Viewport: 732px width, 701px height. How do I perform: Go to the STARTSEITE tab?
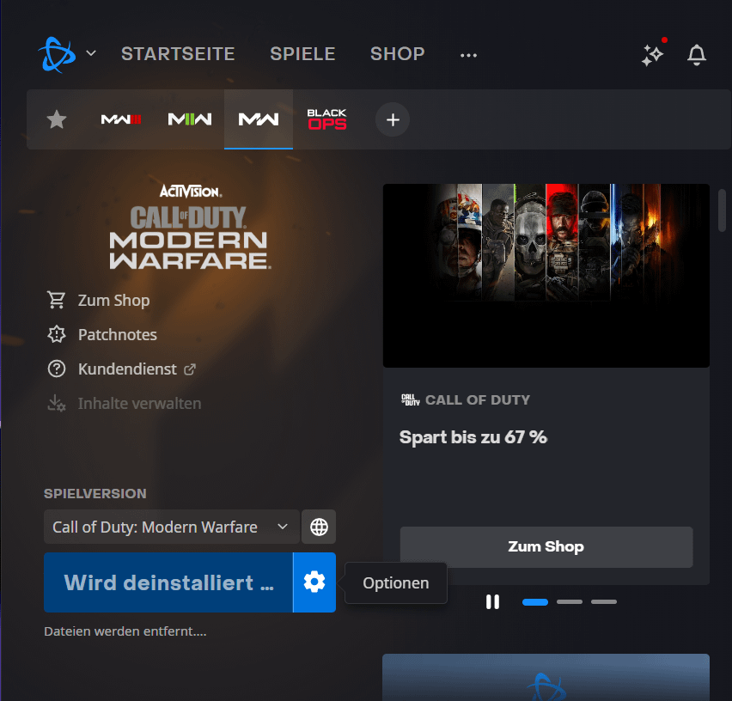click(178, 54)
